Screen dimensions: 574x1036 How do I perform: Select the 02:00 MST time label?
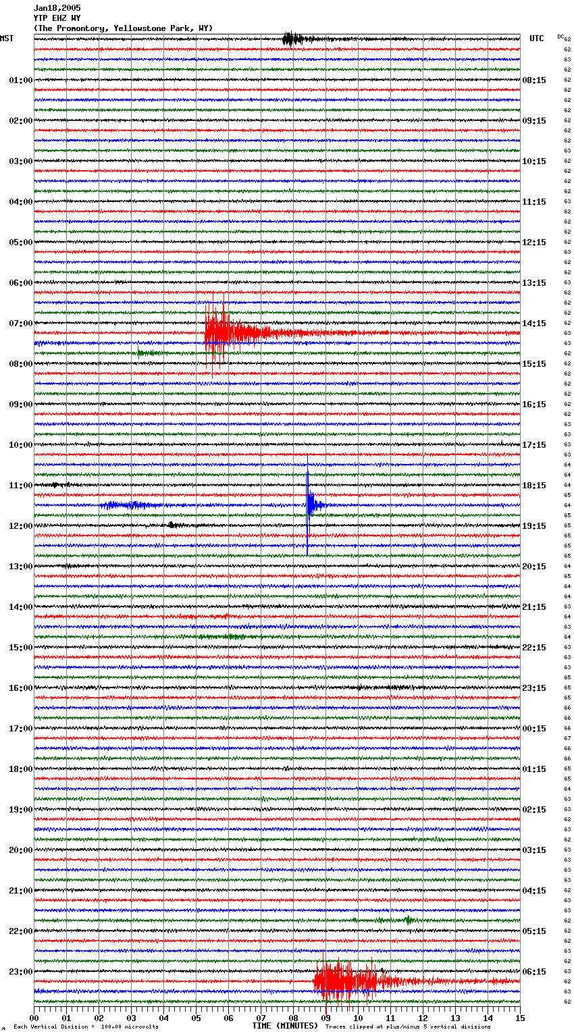click(x=21, y=121)
